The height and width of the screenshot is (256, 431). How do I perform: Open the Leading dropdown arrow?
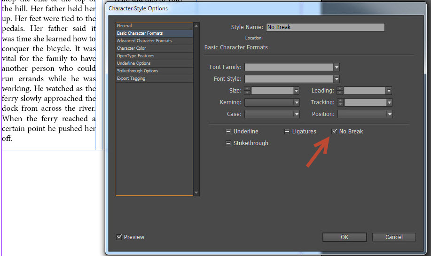pyautogui.click(x=389, y=91)
